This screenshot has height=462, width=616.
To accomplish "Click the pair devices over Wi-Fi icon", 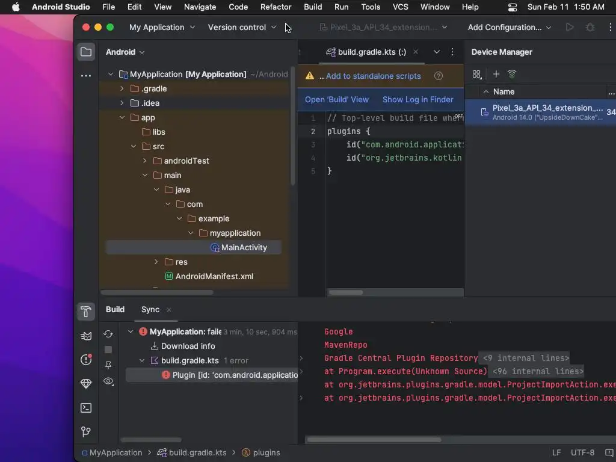I will 511,74.
